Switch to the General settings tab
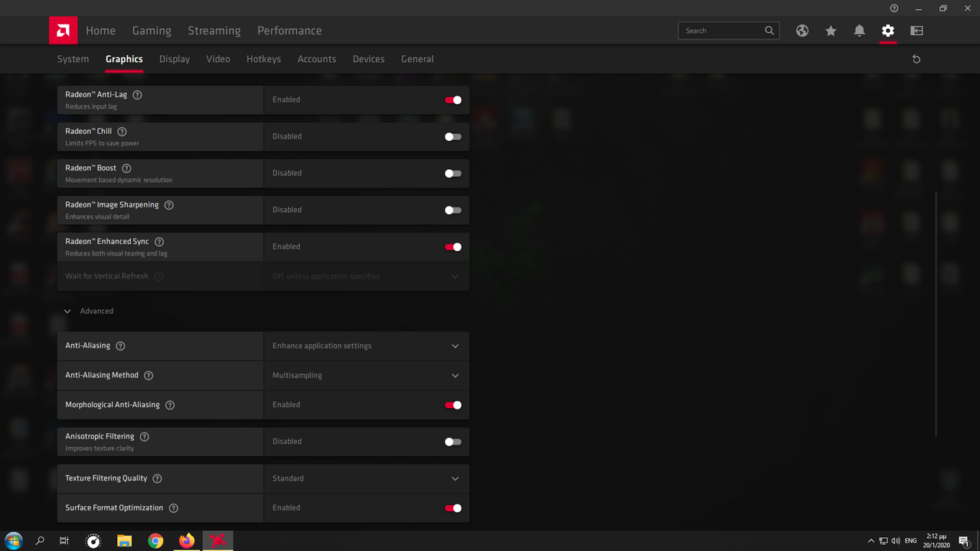Image resolution: width=980 pixels, height=551 pixels. pyautogui.click(x=417, y=59)
